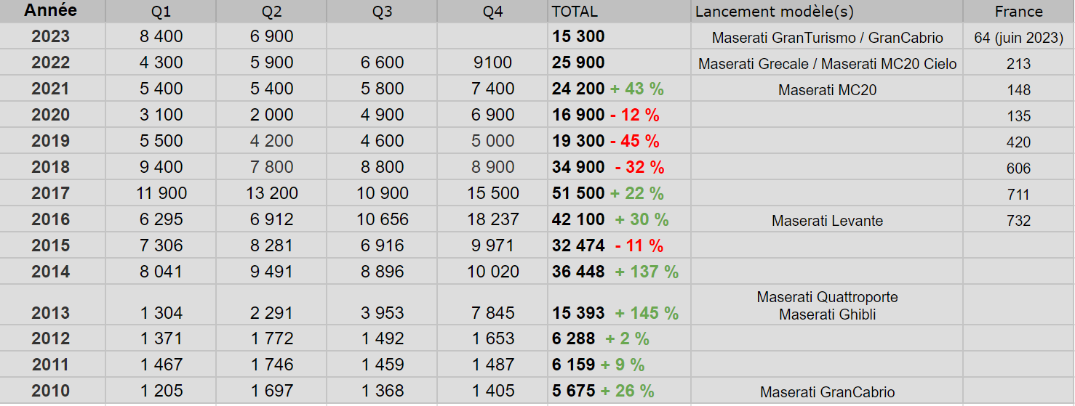Select the 2016 year cell
The image size is (1075, 406).
pos(52,219)
